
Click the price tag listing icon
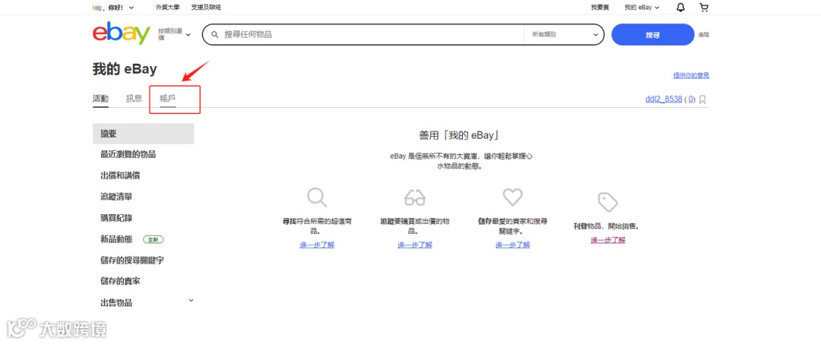[x=608, y=202]
